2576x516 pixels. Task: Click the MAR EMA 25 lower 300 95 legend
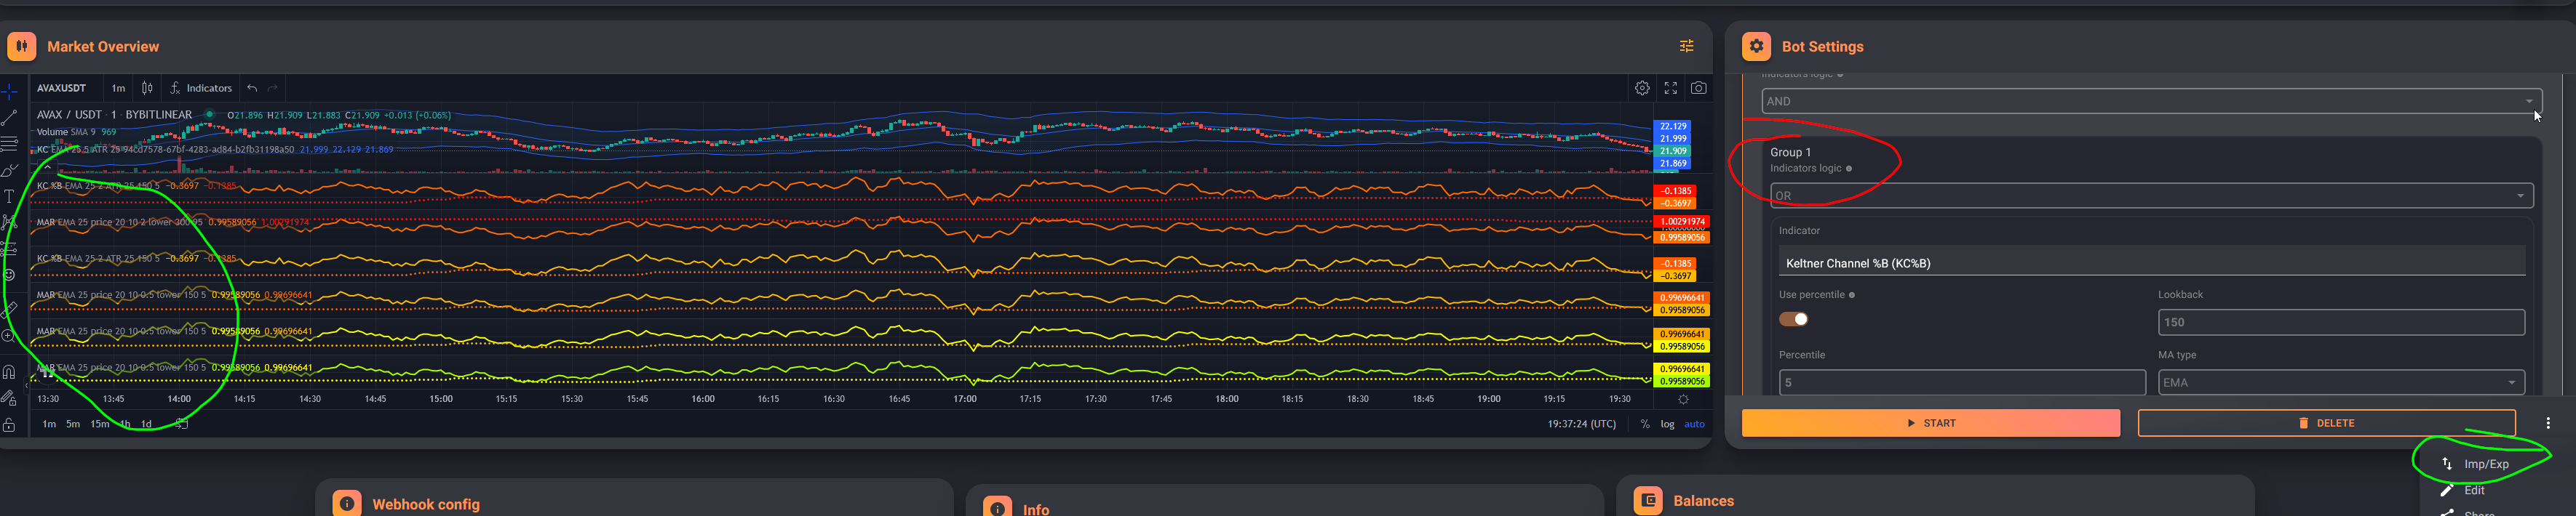coord(119,222)
